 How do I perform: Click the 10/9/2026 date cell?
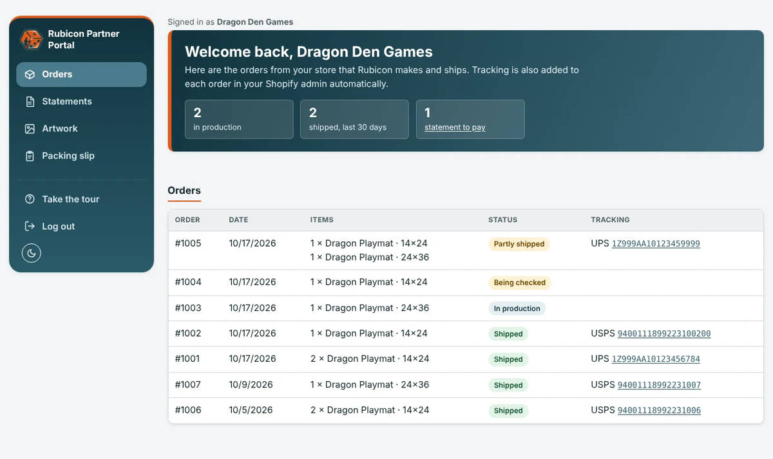click(x=251, y=384)
